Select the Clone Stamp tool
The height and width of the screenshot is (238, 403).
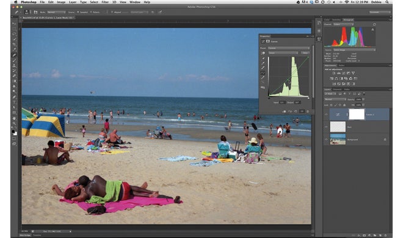pos(14,65)
